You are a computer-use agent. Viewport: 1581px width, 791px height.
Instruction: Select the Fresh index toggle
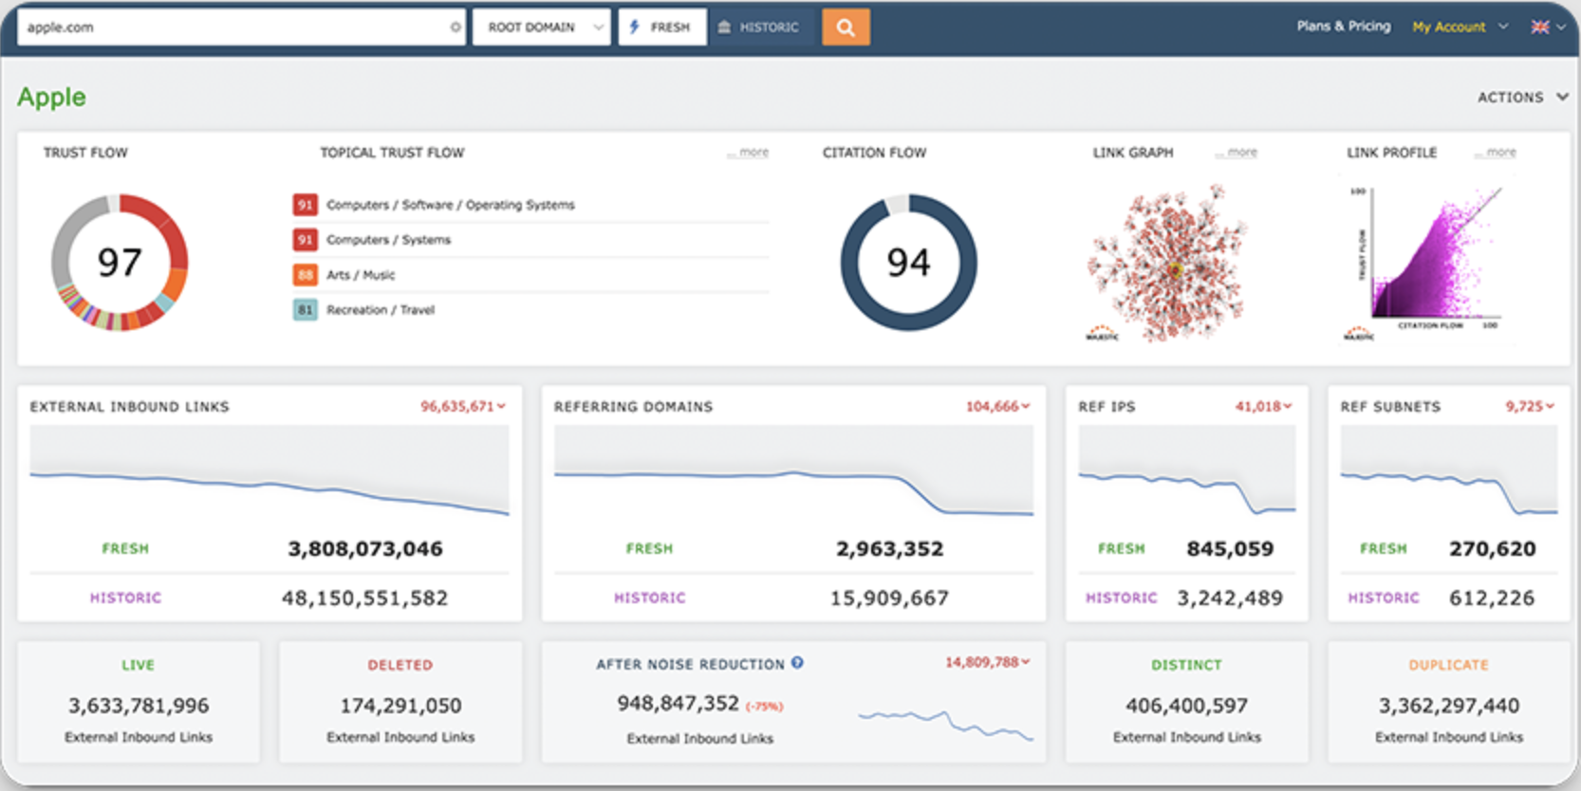click(x=662, y=28)
